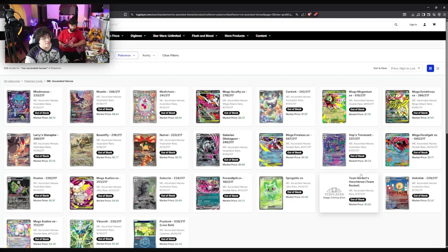Expand the Digimon menu
The height and width of the screenshot is (252, 448).
[138, 36]
